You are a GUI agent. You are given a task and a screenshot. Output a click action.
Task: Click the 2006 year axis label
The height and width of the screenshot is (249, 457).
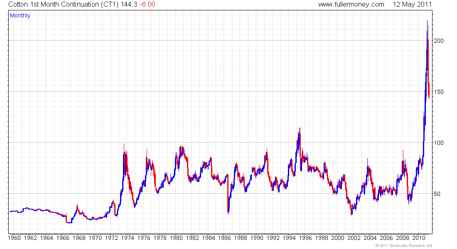pos(386,238)
